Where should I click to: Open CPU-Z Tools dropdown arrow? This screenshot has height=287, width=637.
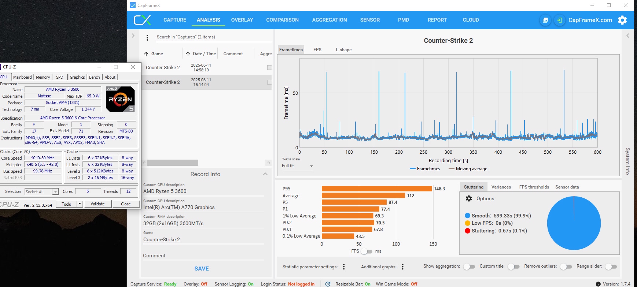point(80,204)
